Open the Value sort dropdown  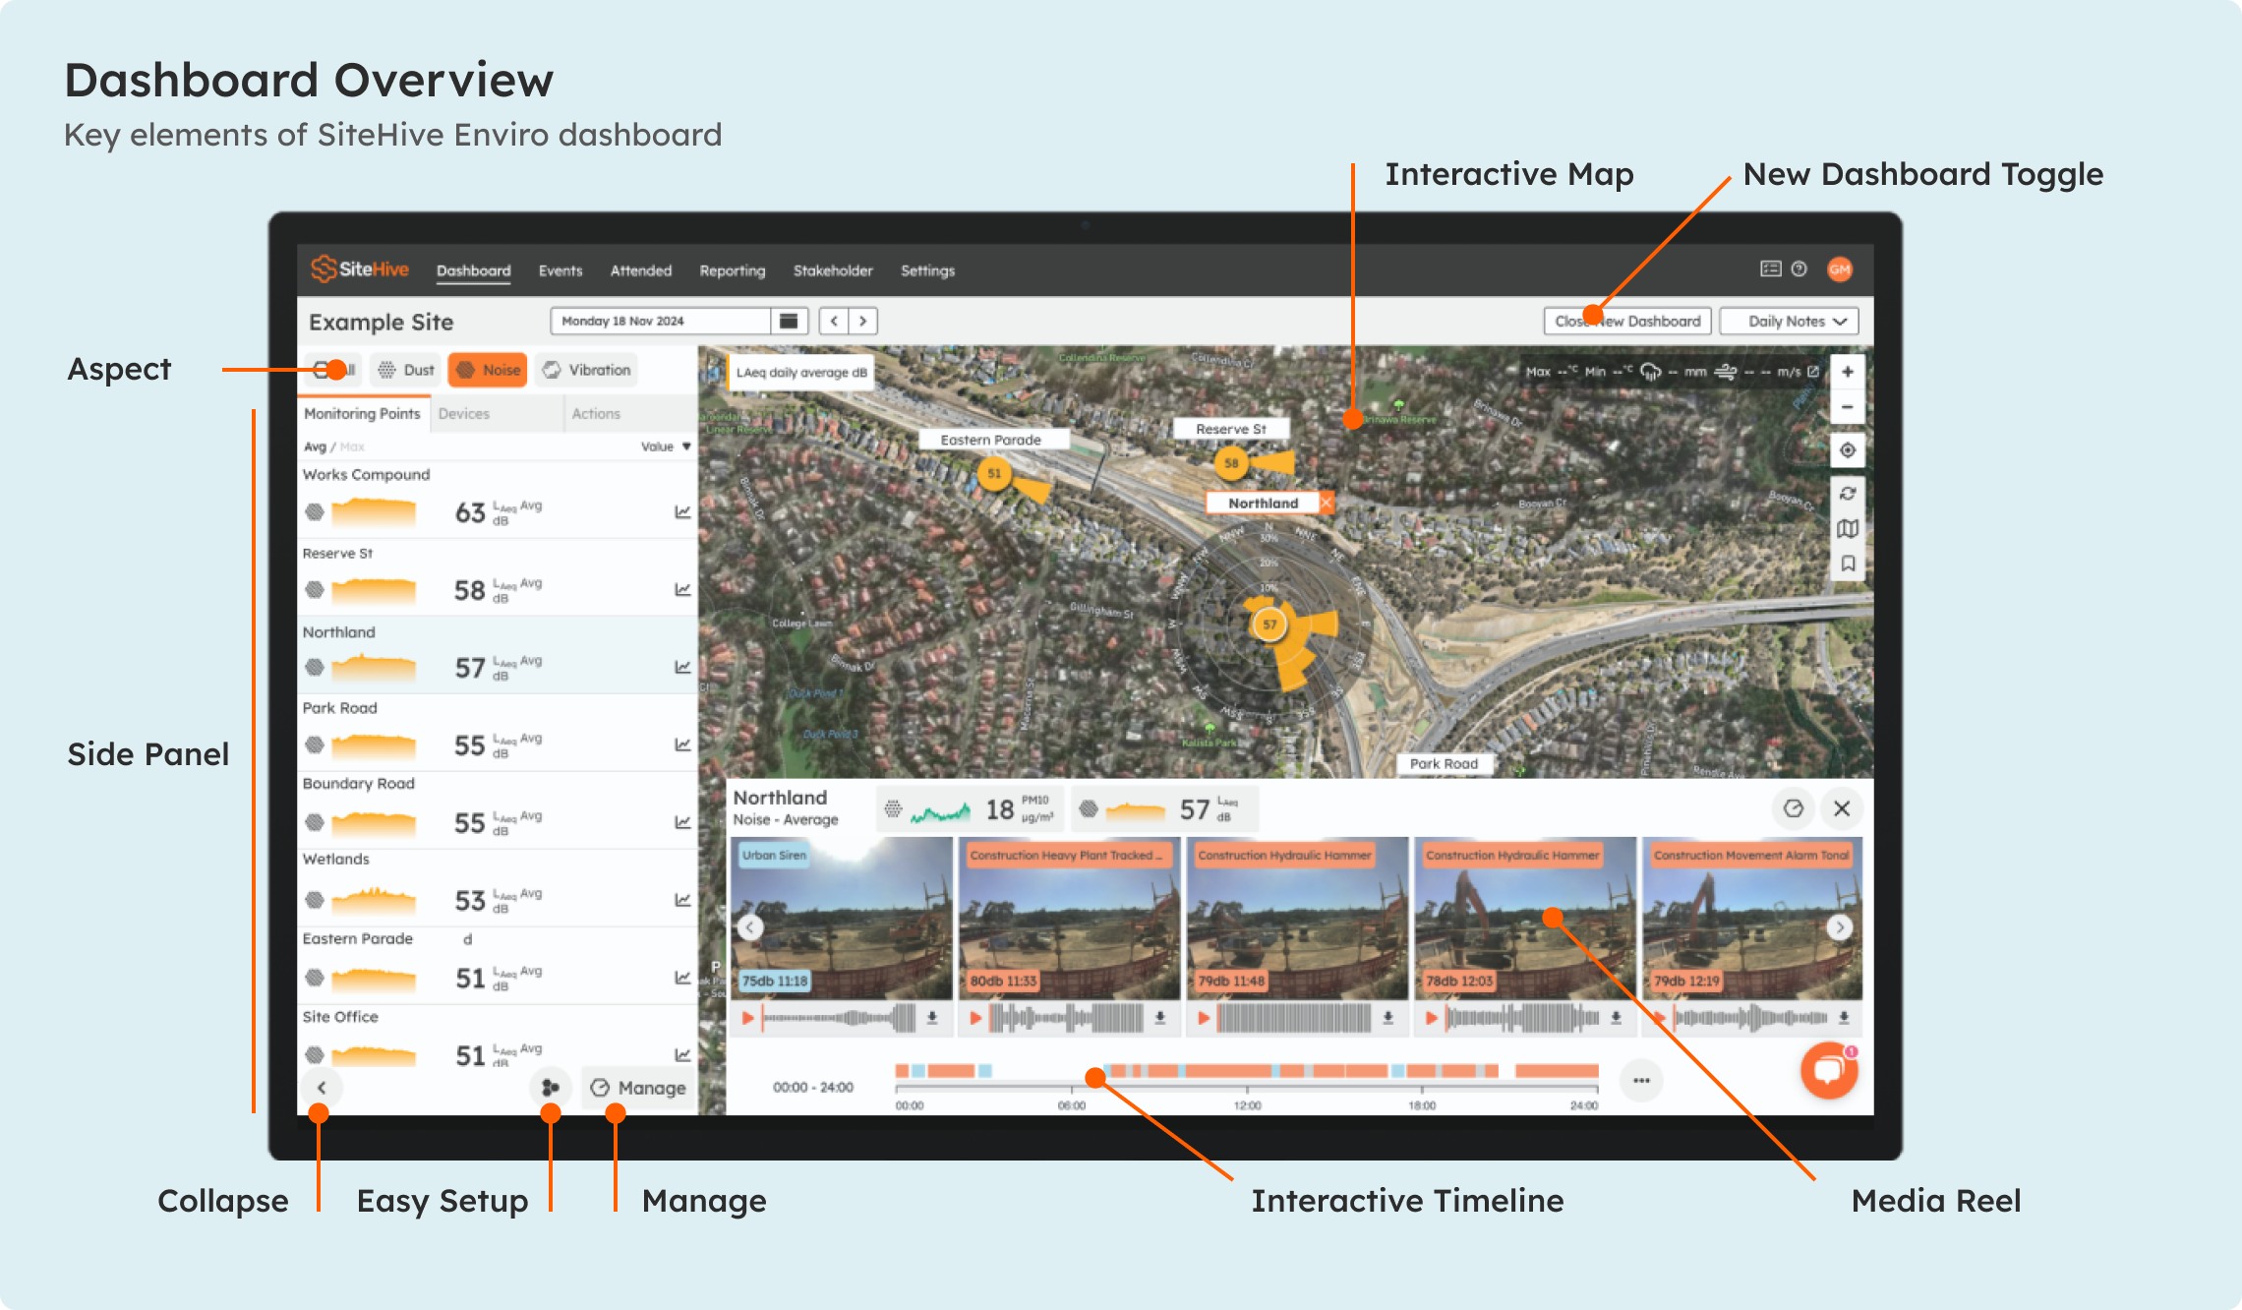pyautogui.click(x=666, y=447)
